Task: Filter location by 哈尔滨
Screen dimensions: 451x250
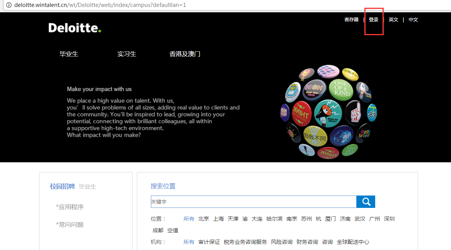Action: [274, 219]
